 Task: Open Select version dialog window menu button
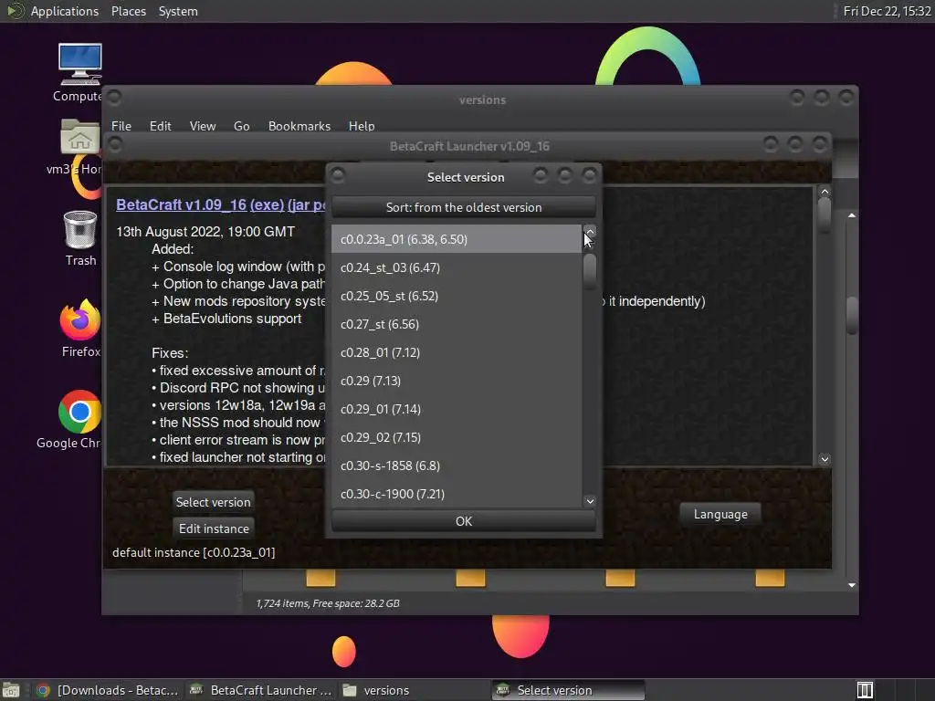coord(338,175)
